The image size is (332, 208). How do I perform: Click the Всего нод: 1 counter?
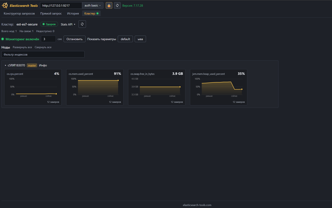9,31
